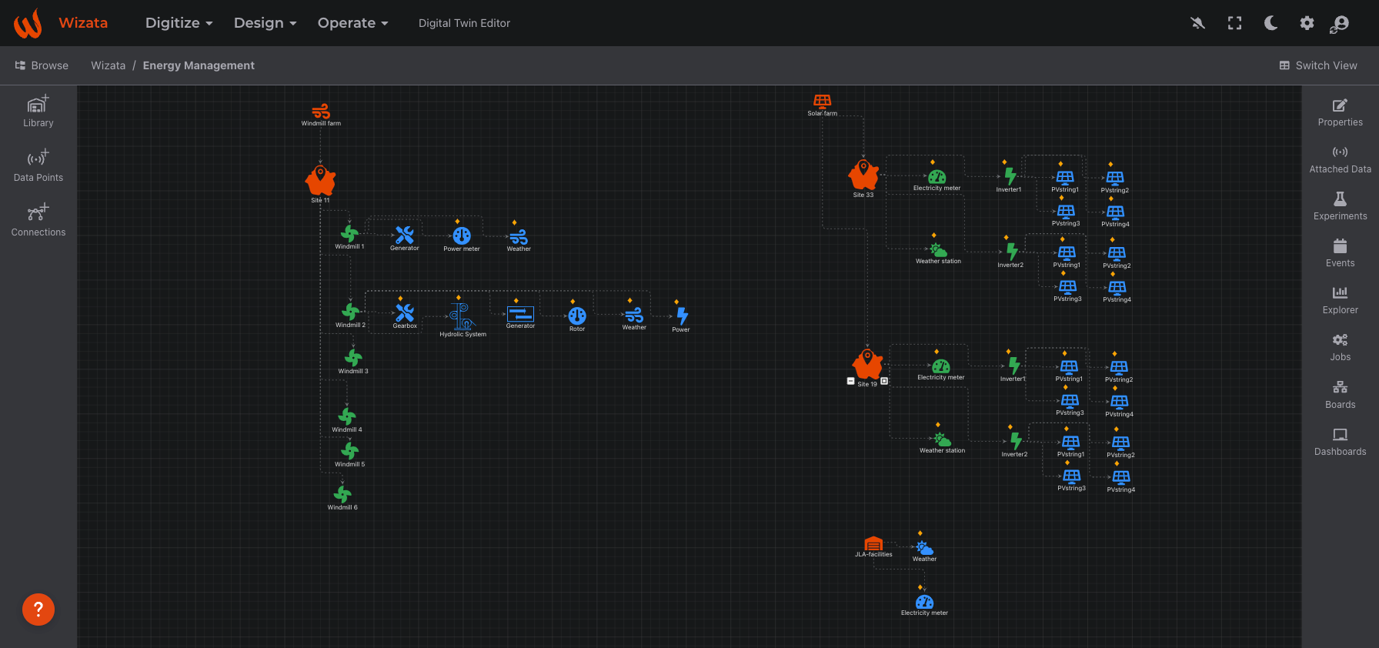Open the Dashboards panel tab
Image resolution: width=1379 pixels, height=648 pixels.
1340,442
